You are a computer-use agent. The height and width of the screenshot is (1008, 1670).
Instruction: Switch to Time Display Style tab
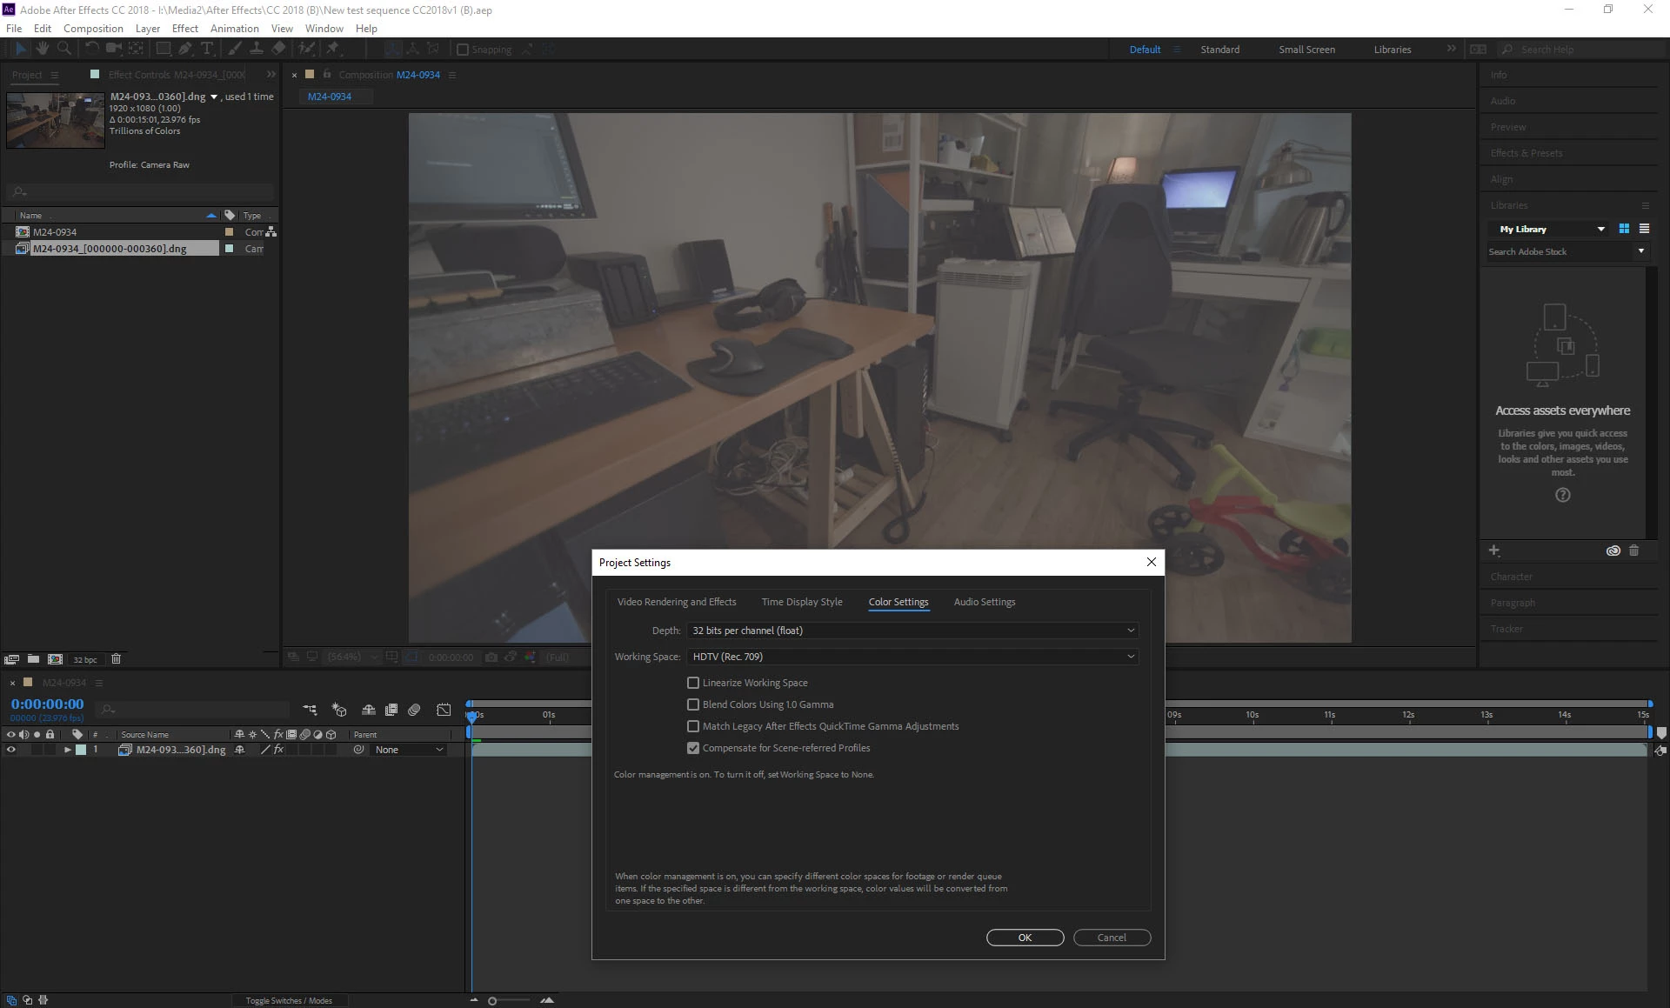click(x=801, y=602)
